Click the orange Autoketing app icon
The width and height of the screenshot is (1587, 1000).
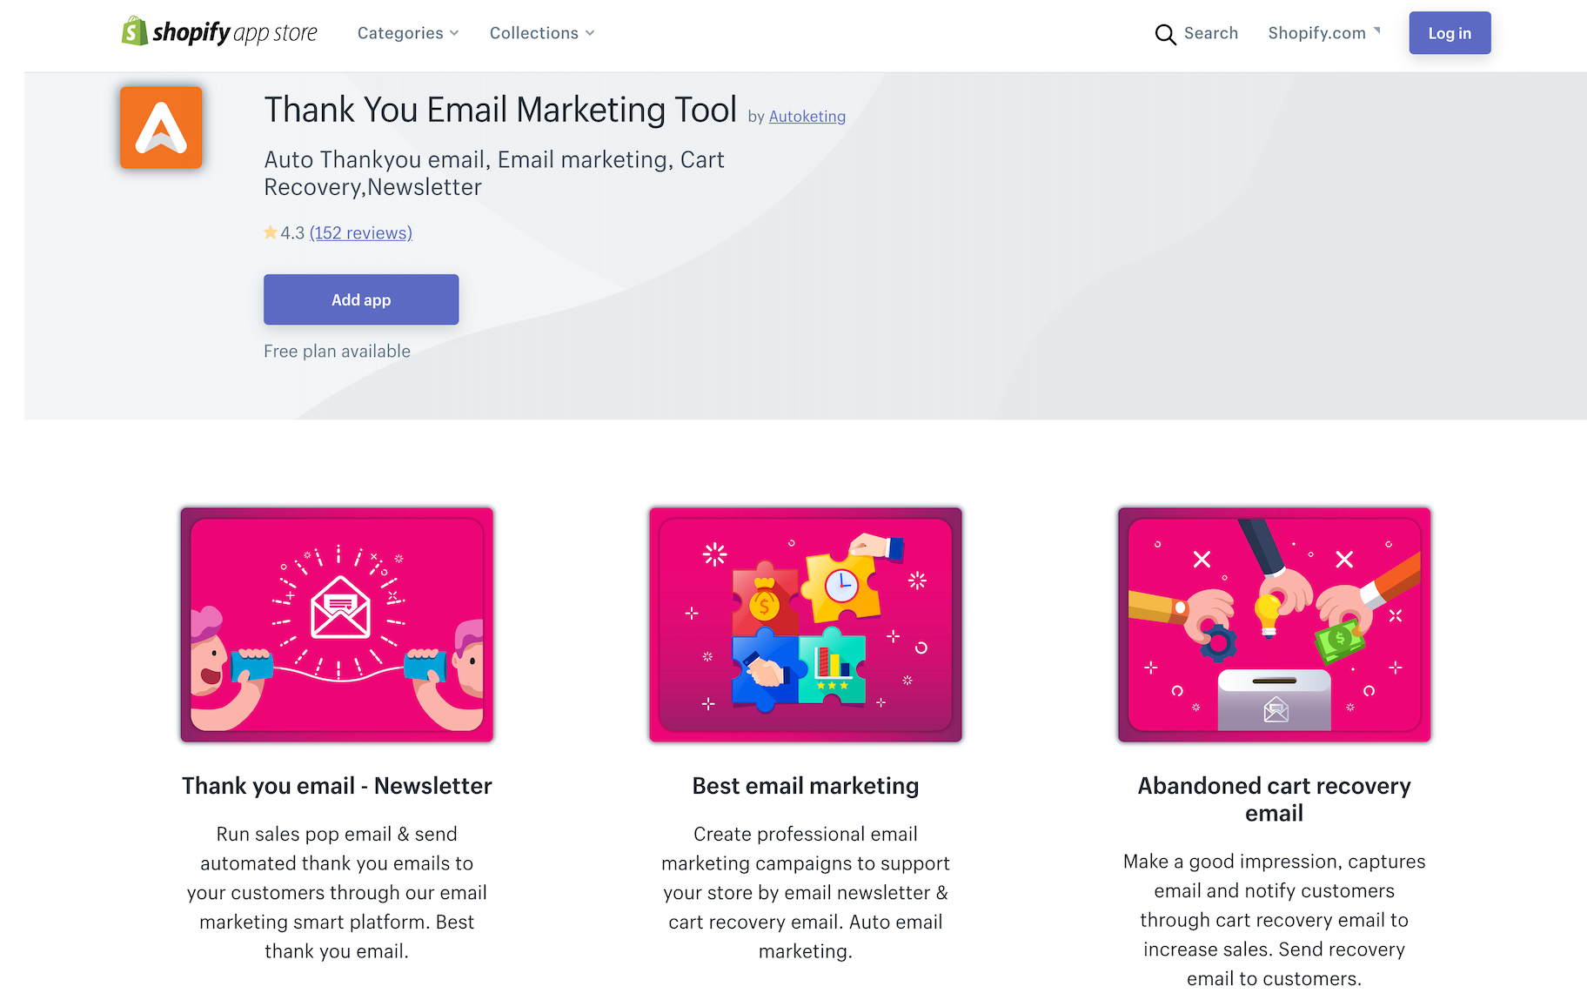point(161,127)
